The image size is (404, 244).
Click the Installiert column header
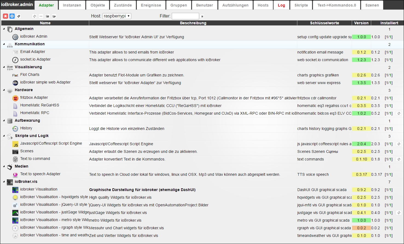pos(389,23)
